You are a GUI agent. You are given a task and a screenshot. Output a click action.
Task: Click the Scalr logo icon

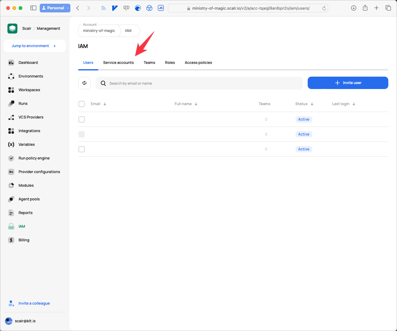coord(12,29)
